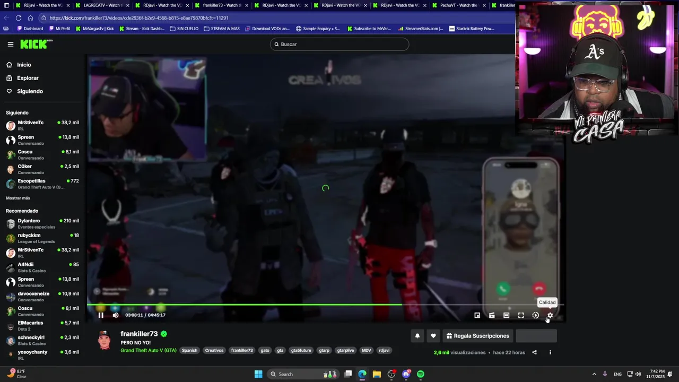Viewport: 679px width, 382px height.
Task: Open the playback speed icon
Action: [535, 315]
